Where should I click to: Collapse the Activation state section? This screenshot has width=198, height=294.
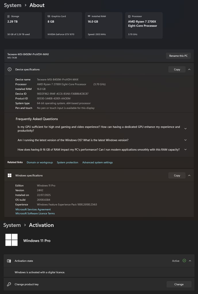190,261
